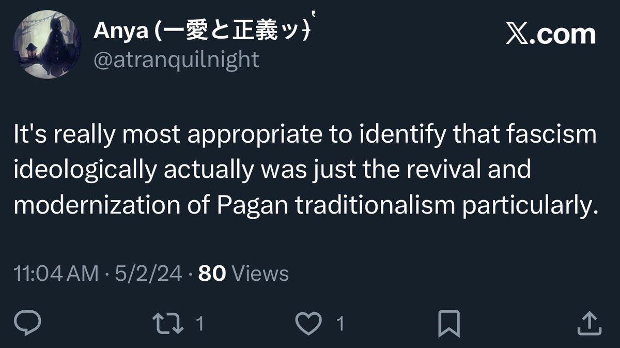This screenshot has width=620, height=348.
Task: Click the X logo glyph
Action: point(516,35)
